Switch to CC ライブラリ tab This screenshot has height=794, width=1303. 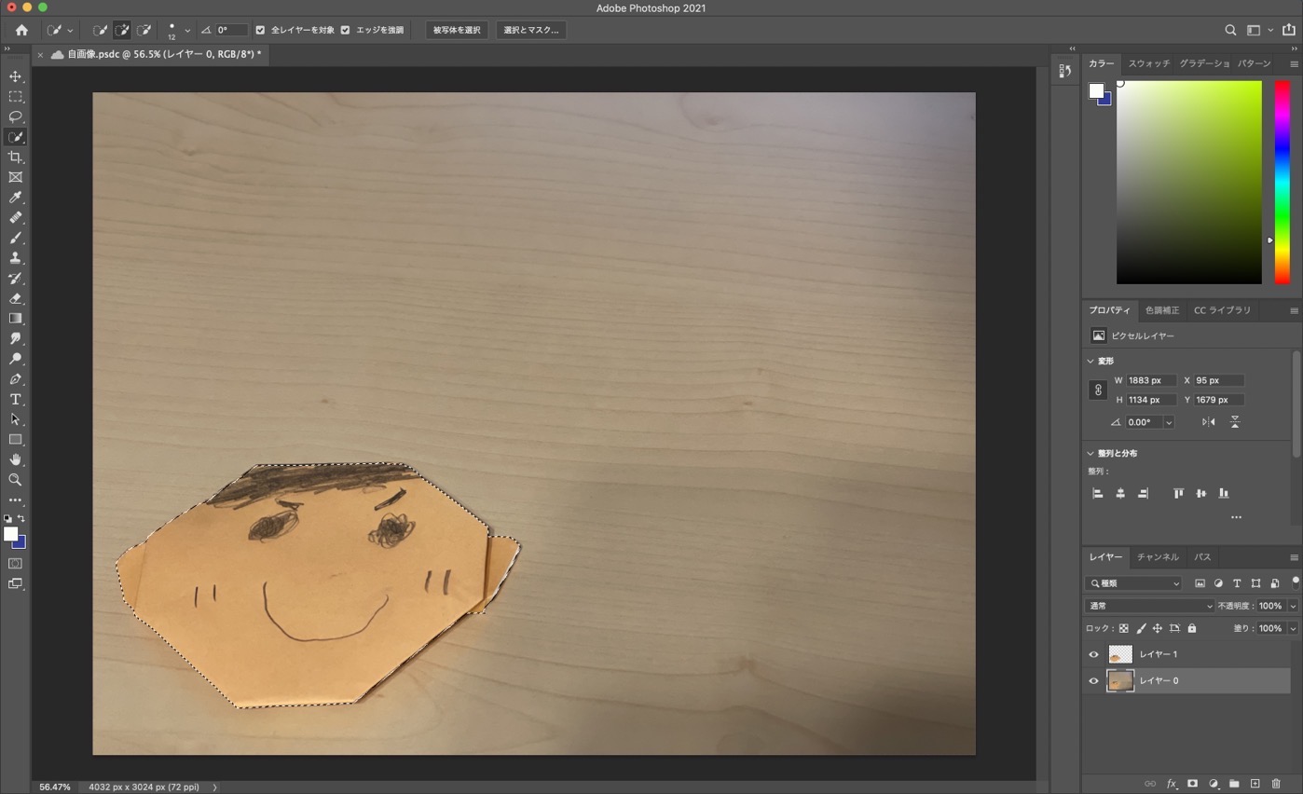(x=1223, y=310)
